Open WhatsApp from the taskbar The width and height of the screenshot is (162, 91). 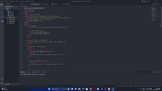point(98,89)
